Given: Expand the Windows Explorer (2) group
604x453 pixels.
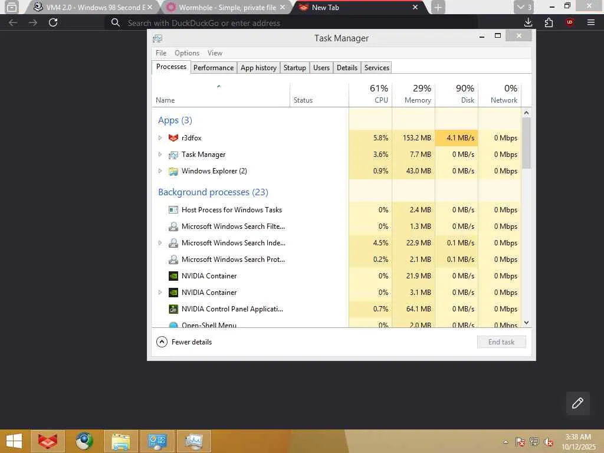Looking at the screenshot, I should (x=160, y=171).
